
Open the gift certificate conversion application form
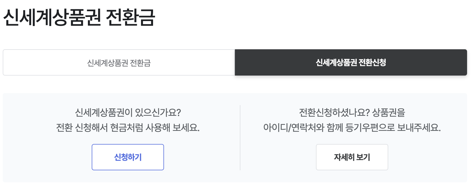tap(128, 157)
